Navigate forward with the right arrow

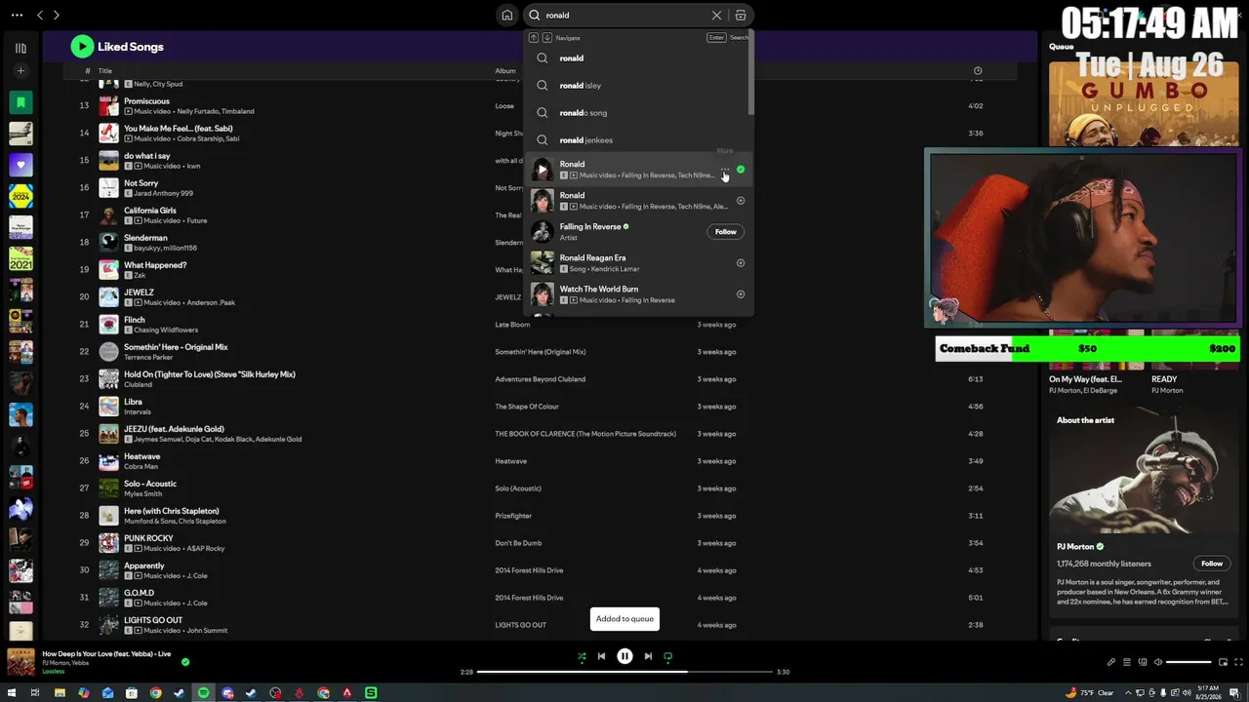tap(57, 16)
